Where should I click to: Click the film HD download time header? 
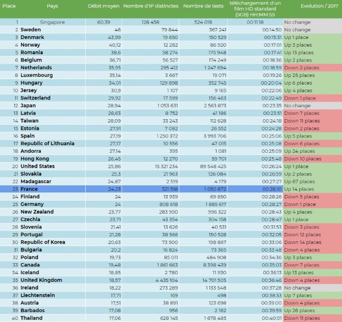[255, 9]
